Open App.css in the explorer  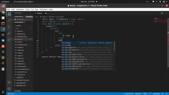point(20,31)
